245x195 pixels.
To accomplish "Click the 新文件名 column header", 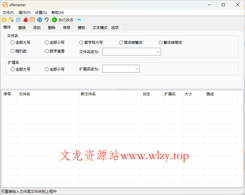I will (110, 94).
